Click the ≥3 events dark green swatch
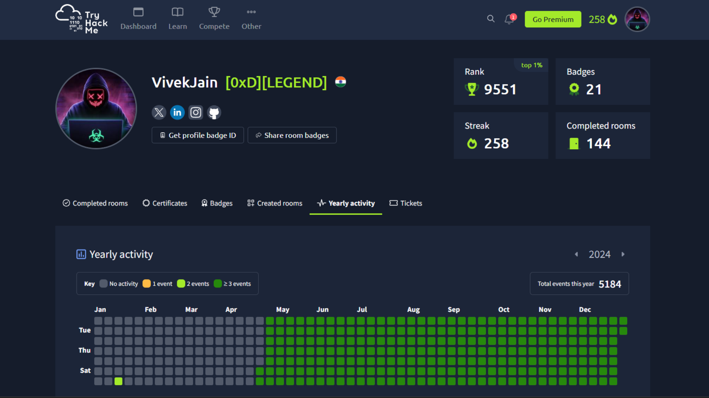This screenshot has width=709, height=398. click(218, 284)
